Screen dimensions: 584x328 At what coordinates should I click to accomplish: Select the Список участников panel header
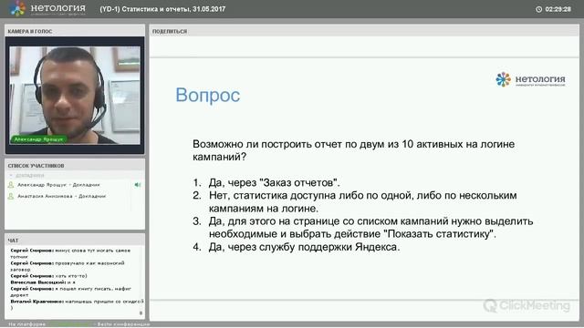click(75, 166)
